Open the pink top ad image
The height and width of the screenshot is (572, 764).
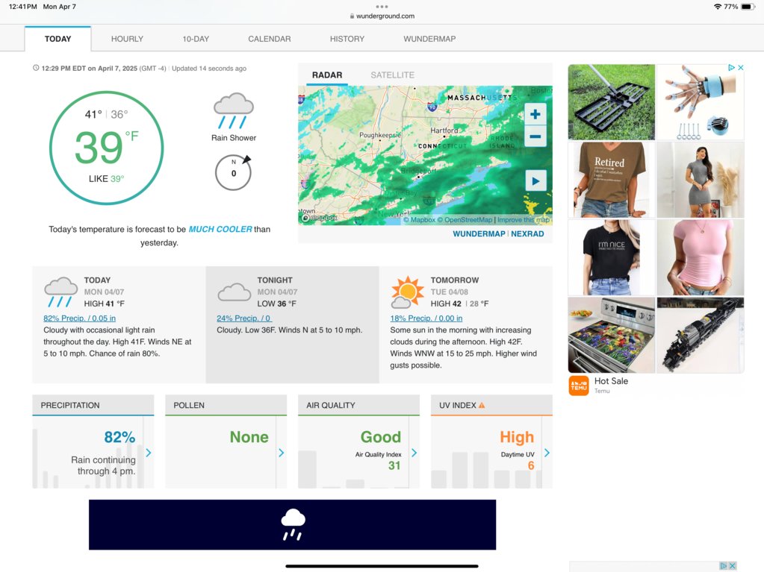[x=701, y=257]
